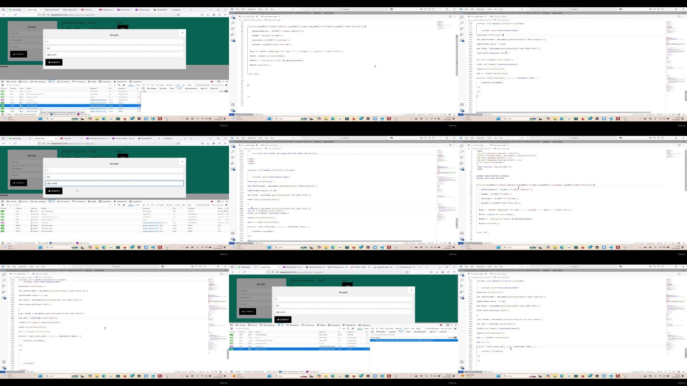
Task: Click the j@j.com email field in middle-left modal
Action: (x=114, y=183)
